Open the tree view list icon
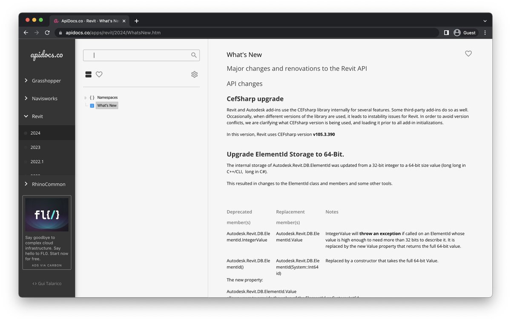This screenshot has height=322, width=511. pyautogui.click(x=89, y=74)
